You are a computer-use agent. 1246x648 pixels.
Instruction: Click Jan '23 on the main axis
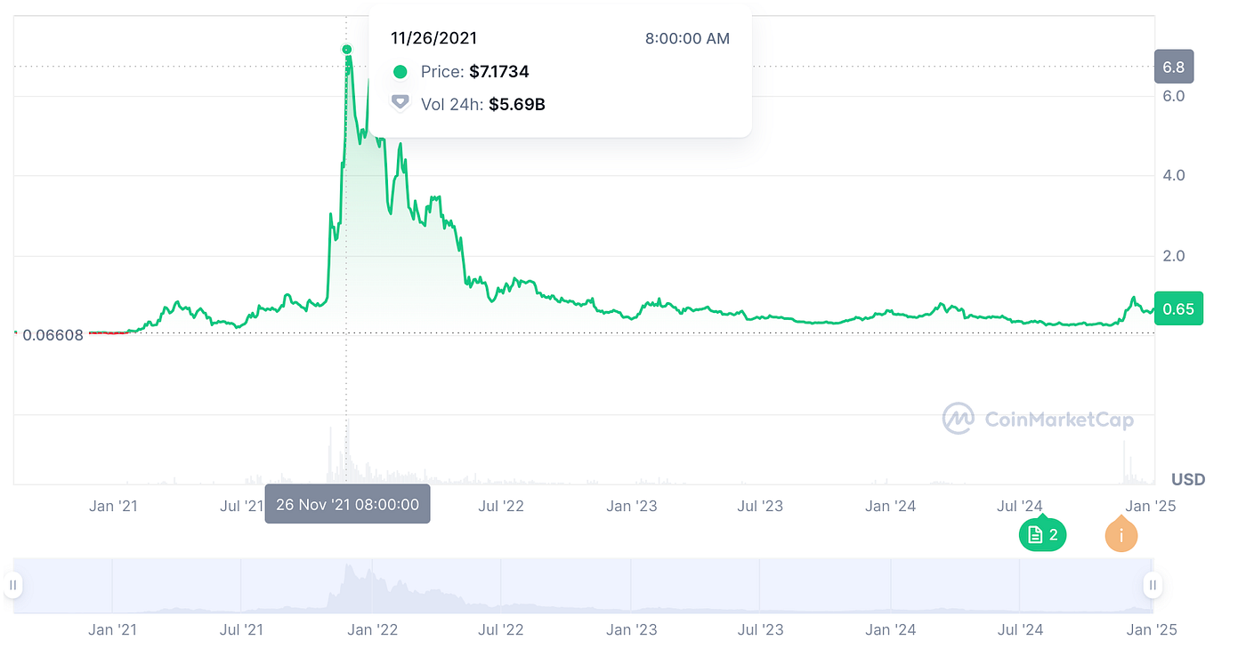(x=632, y=507)
